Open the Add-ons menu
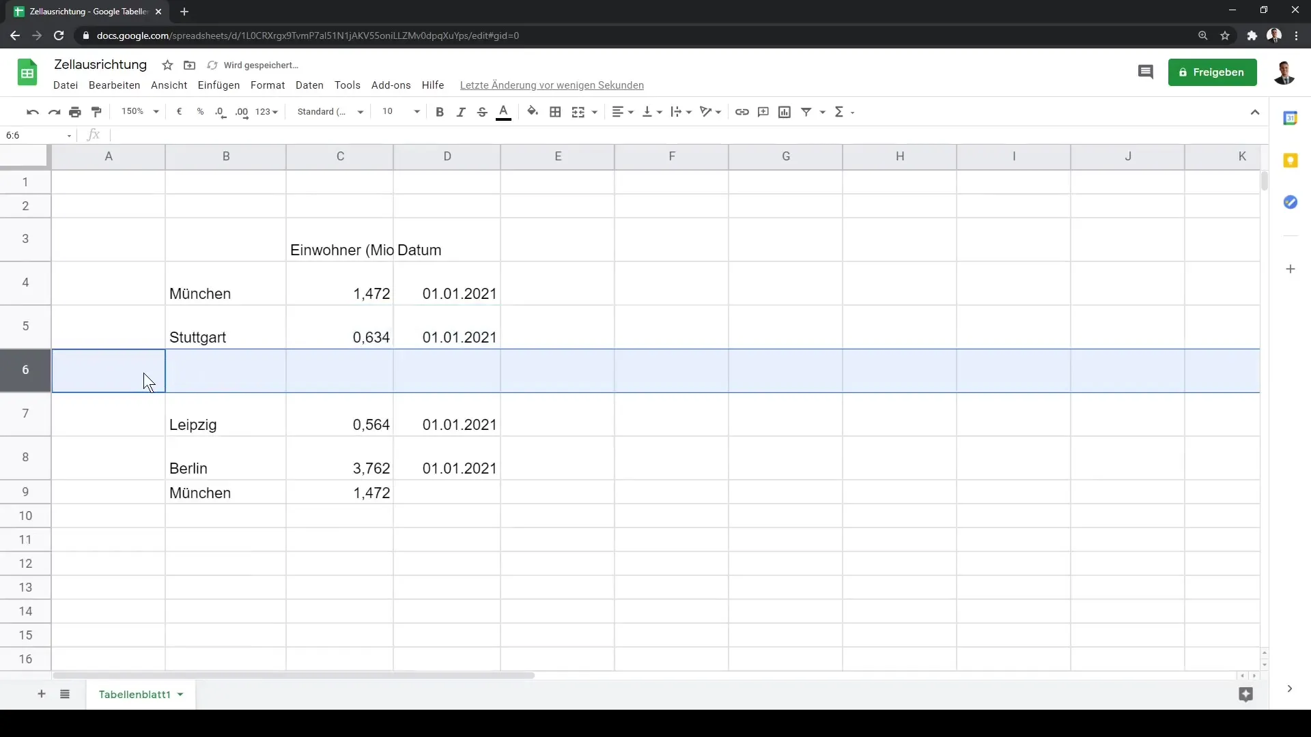 pos(391,85)
